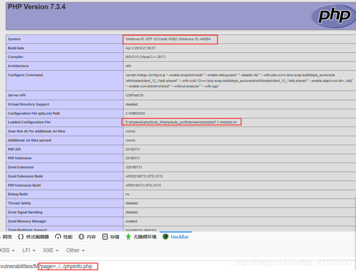
Task: Open the Accessibility devtools tab
Action: [141, 237]
